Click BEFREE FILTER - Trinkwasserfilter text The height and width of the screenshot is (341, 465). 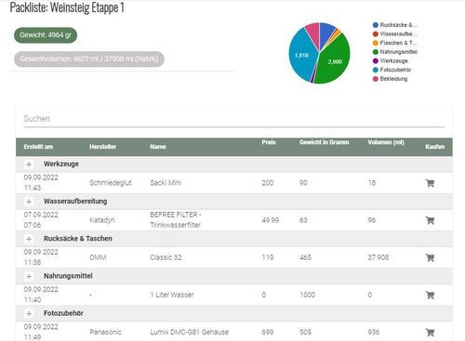[176, 220]
